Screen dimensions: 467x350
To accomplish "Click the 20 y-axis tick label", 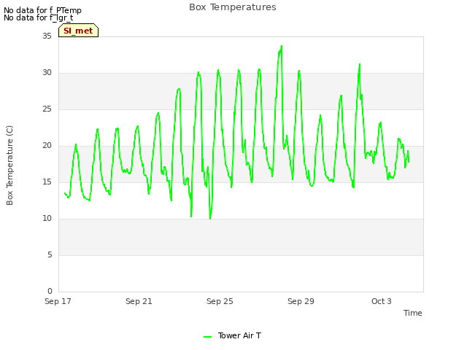I will click(47, 146).
